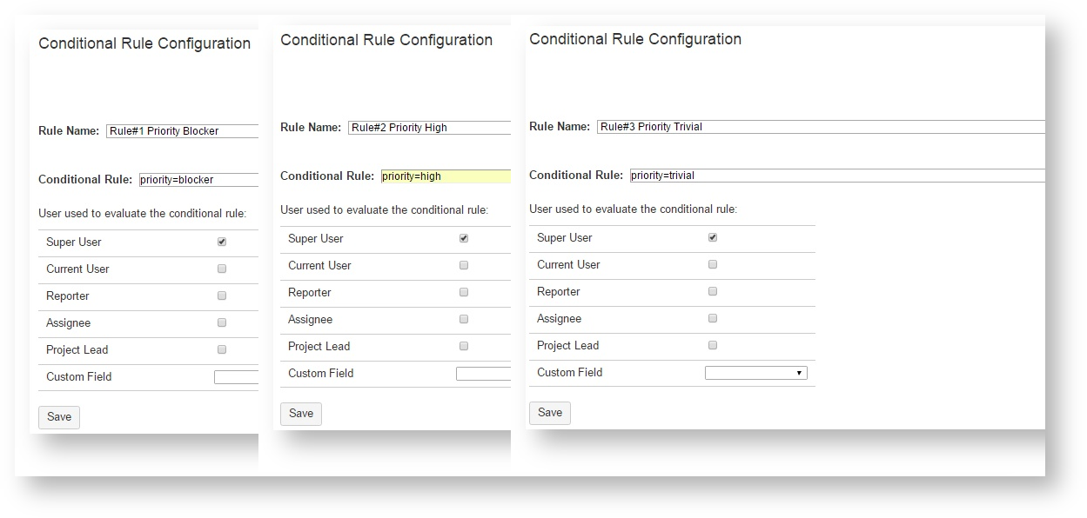Uncheck Super User in Rule#3 panel

(713, 237)
